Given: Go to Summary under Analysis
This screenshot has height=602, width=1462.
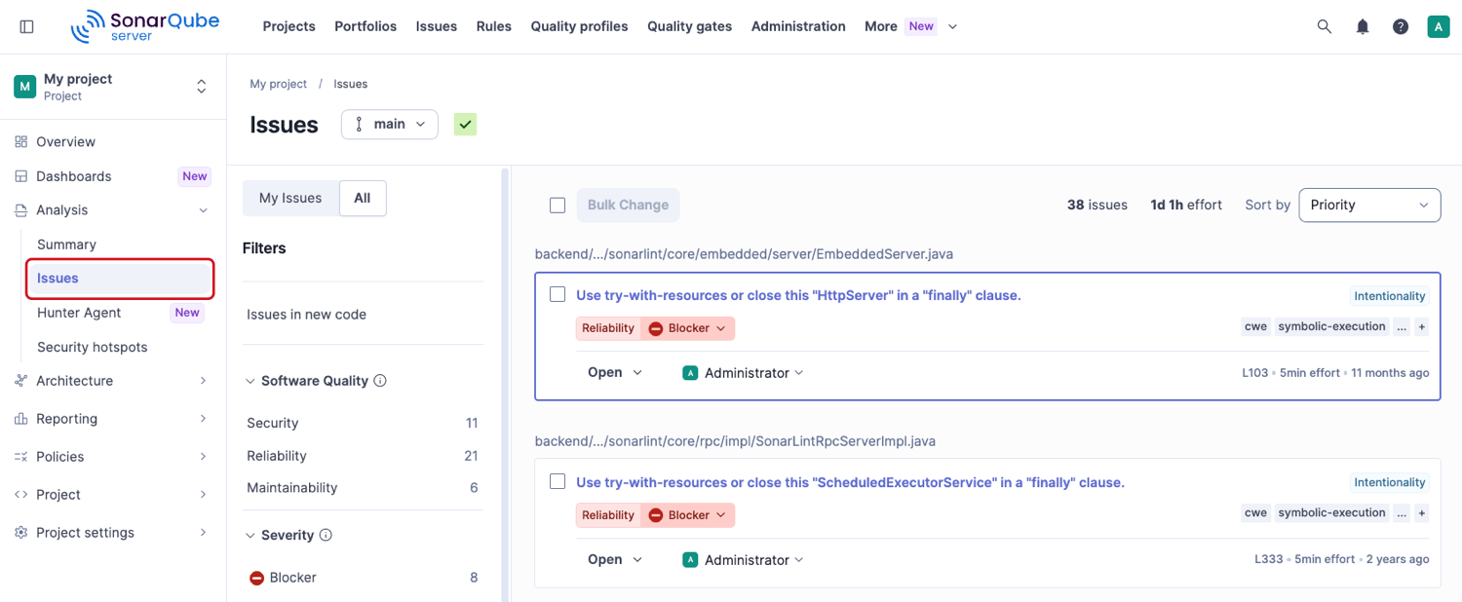Looking at the screenshot, I should [66, 245].
